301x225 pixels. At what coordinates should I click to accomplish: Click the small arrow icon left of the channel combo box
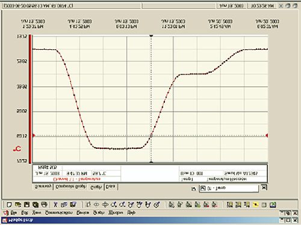point(194,188)
